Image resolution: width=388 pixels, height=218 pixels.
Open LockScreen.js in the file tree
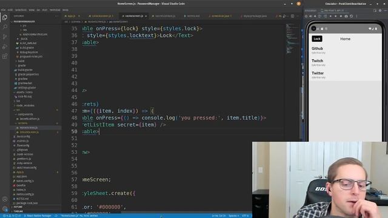point(29,132)
